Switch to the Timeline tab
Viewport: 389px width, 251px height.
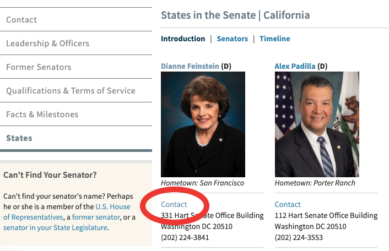pos(275,39)
